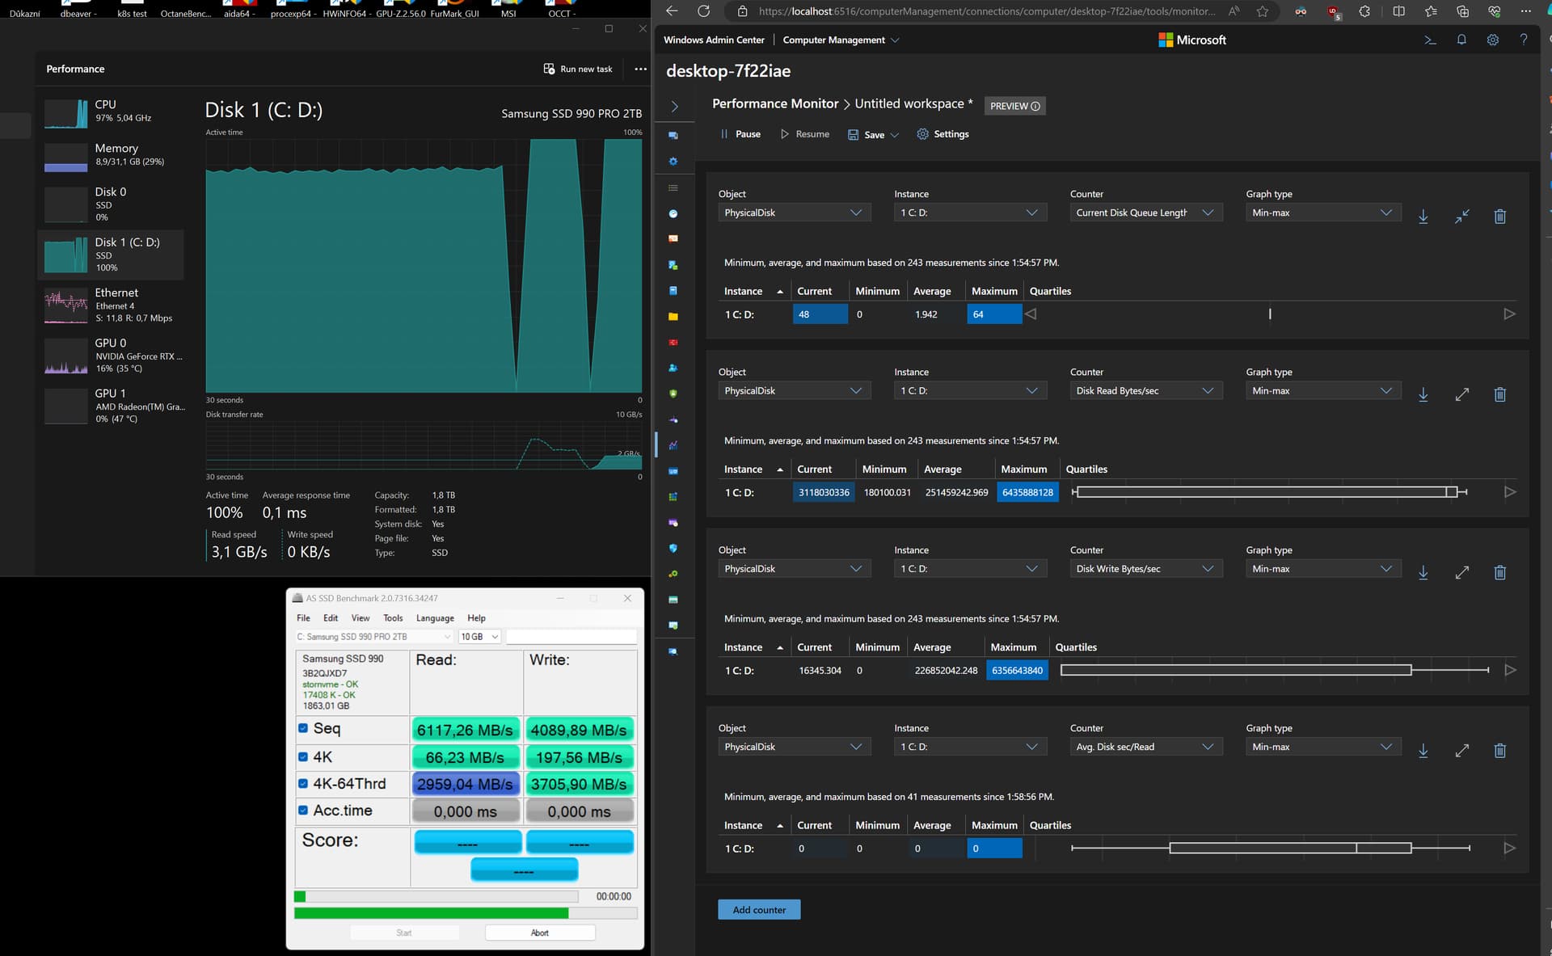Delete the Avg. Disk sec/Read counter

point(1499,751)
